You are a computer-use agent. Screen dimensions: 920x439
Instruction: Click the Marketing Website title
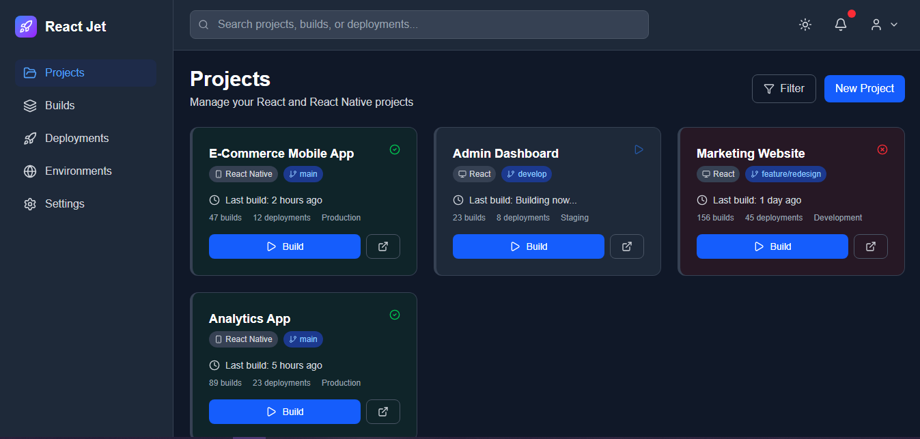(x=751, y=154)
